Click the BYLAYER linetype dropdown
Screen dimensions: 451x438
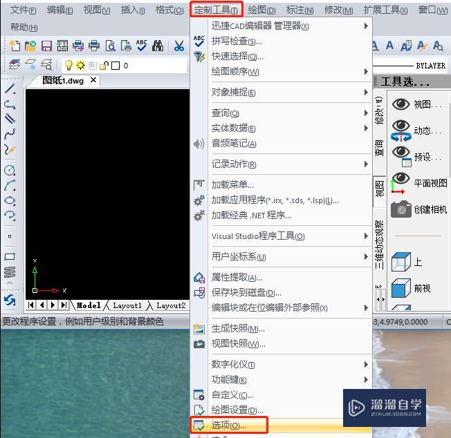coord(410,66)
